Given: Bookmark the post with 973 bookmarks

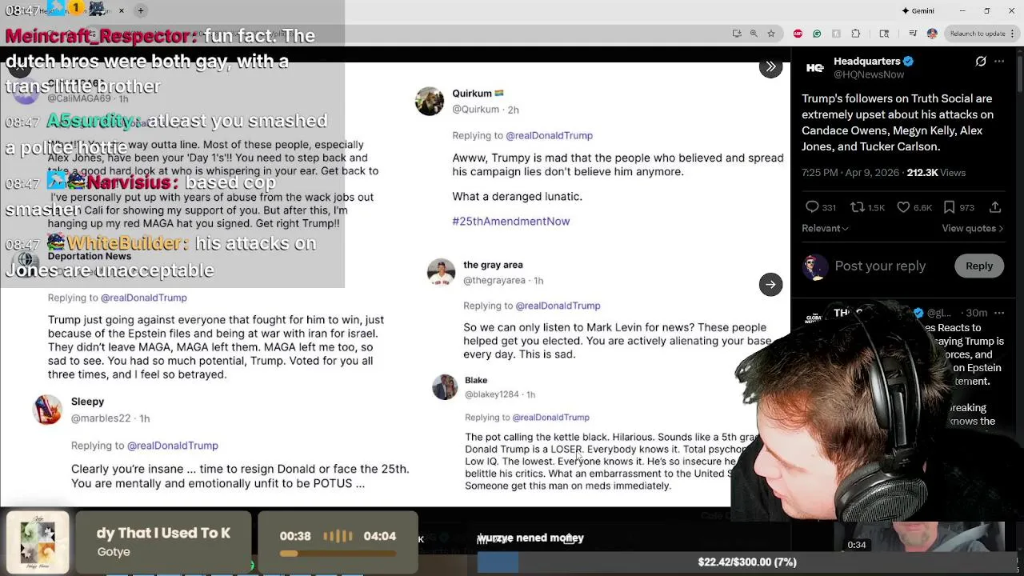Looking at the screenshot, I should tap(958, 207).
